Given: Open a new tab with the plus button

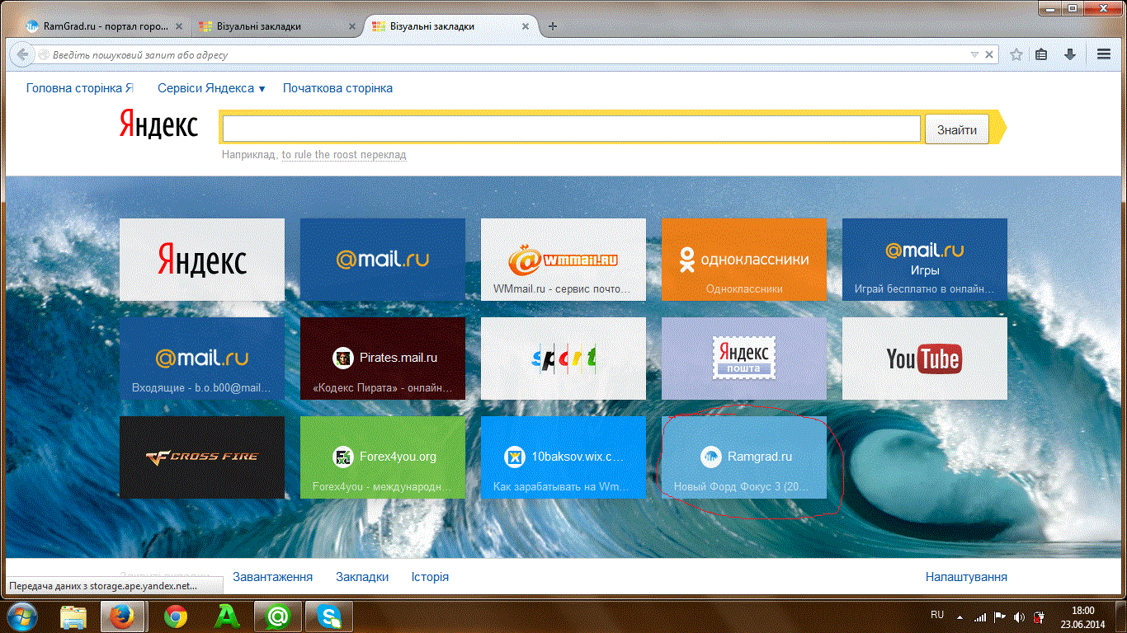Looking at the screenshot, I should click(553, 26).
